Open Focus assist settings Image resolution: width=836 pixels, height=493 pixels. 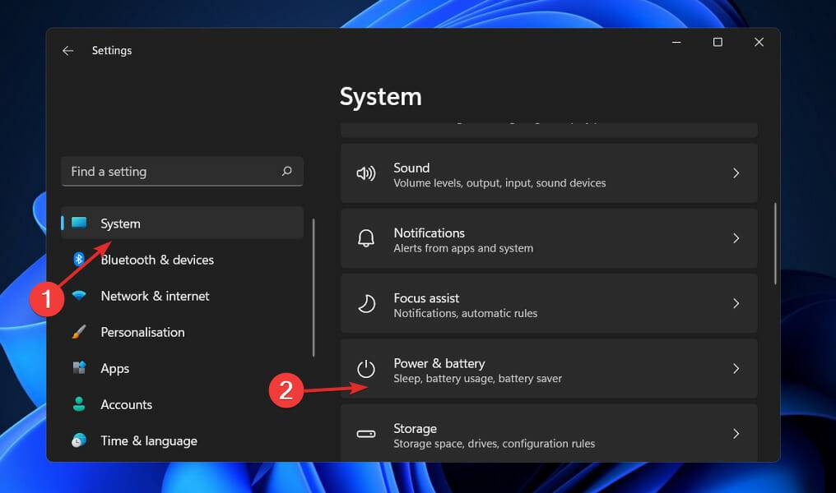549,303
